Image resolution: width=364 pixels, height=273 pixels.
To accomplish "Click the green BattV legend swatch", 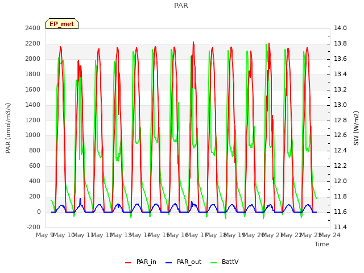I will coord(213,263).
